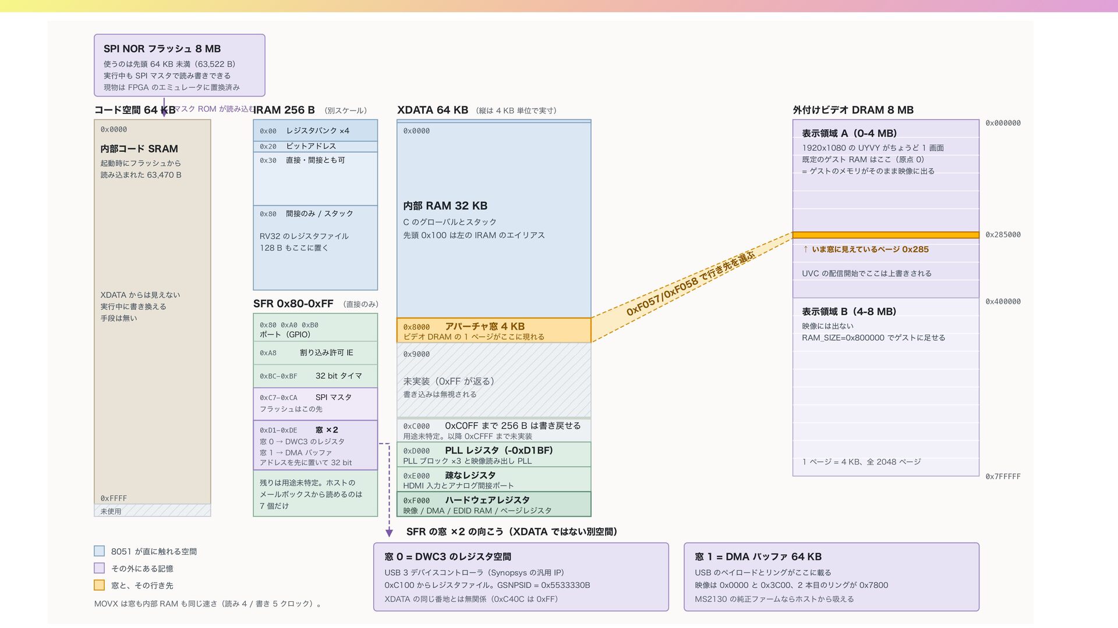Viewport: 1118px width, 628px height.
Task: Click the 外付けビデオ DRAM 8 MB title
Action: pyautogui.click(x=853, y=110)
